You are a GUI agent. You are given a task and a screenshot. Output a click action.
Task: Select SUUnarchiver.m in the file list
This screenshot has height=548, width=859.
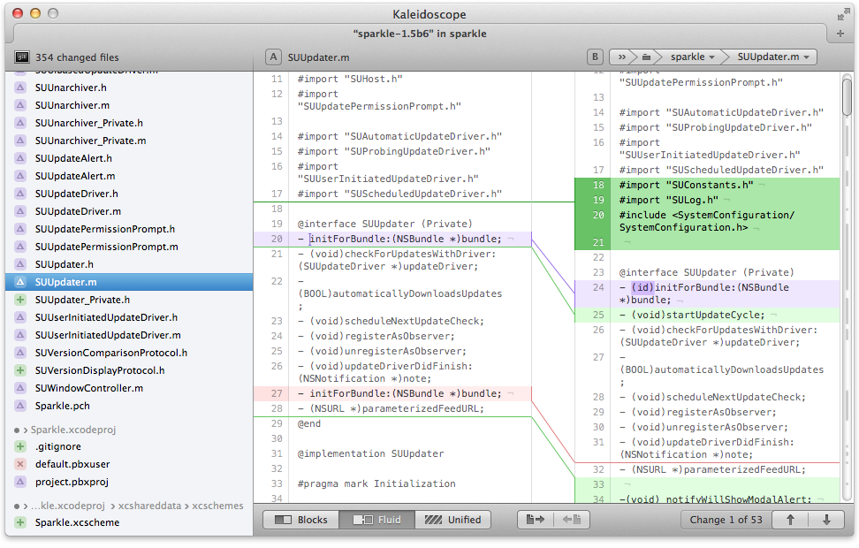[x=129, y=105]
